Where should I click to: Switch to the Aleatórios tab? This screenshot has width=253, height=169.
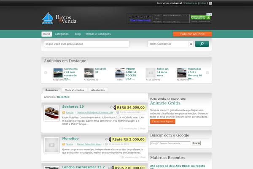[98, 90]
